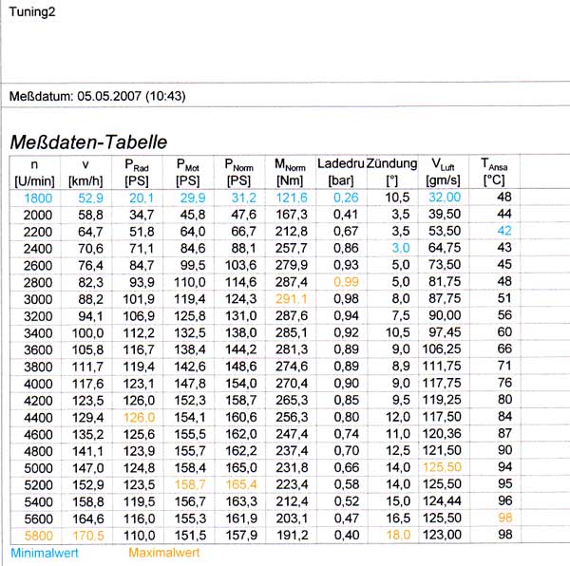Click the ignition cell '16,5'

pos(398,519)
